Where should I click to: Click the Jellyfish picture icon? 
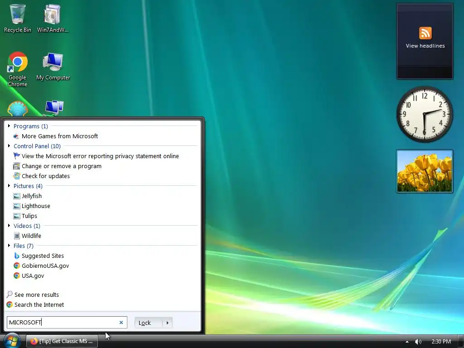click(17, 196)
